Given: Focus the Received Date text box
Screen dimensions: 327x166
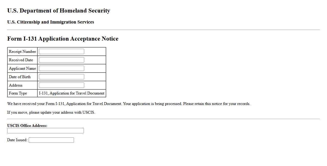Looking at the screenshot, I should (61, 60).
